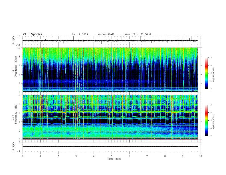This screenshot has width=226, height=175.
Task: Click the time axis tick label '10'
Action: [201, 156]
